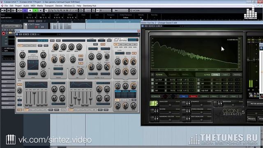The width and height of the screenshot is (263, 148).
Task: Open the Project menu
Action: (18, 6)
